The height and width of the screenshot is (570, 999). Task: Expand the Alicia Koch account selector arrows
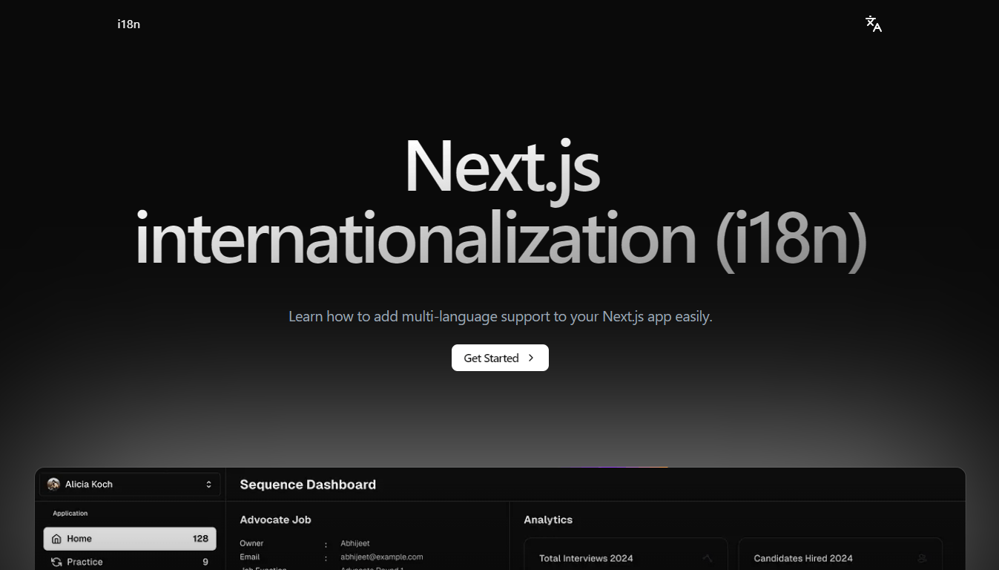(x=208, y=485)
